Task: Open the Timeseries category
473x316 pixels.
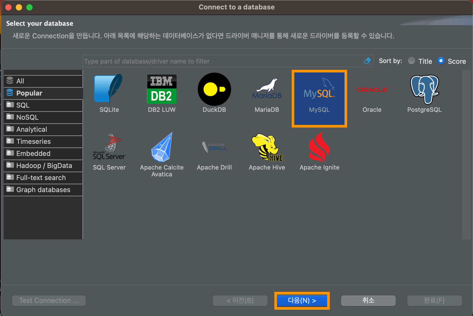Action: click(x=43, y=141)
